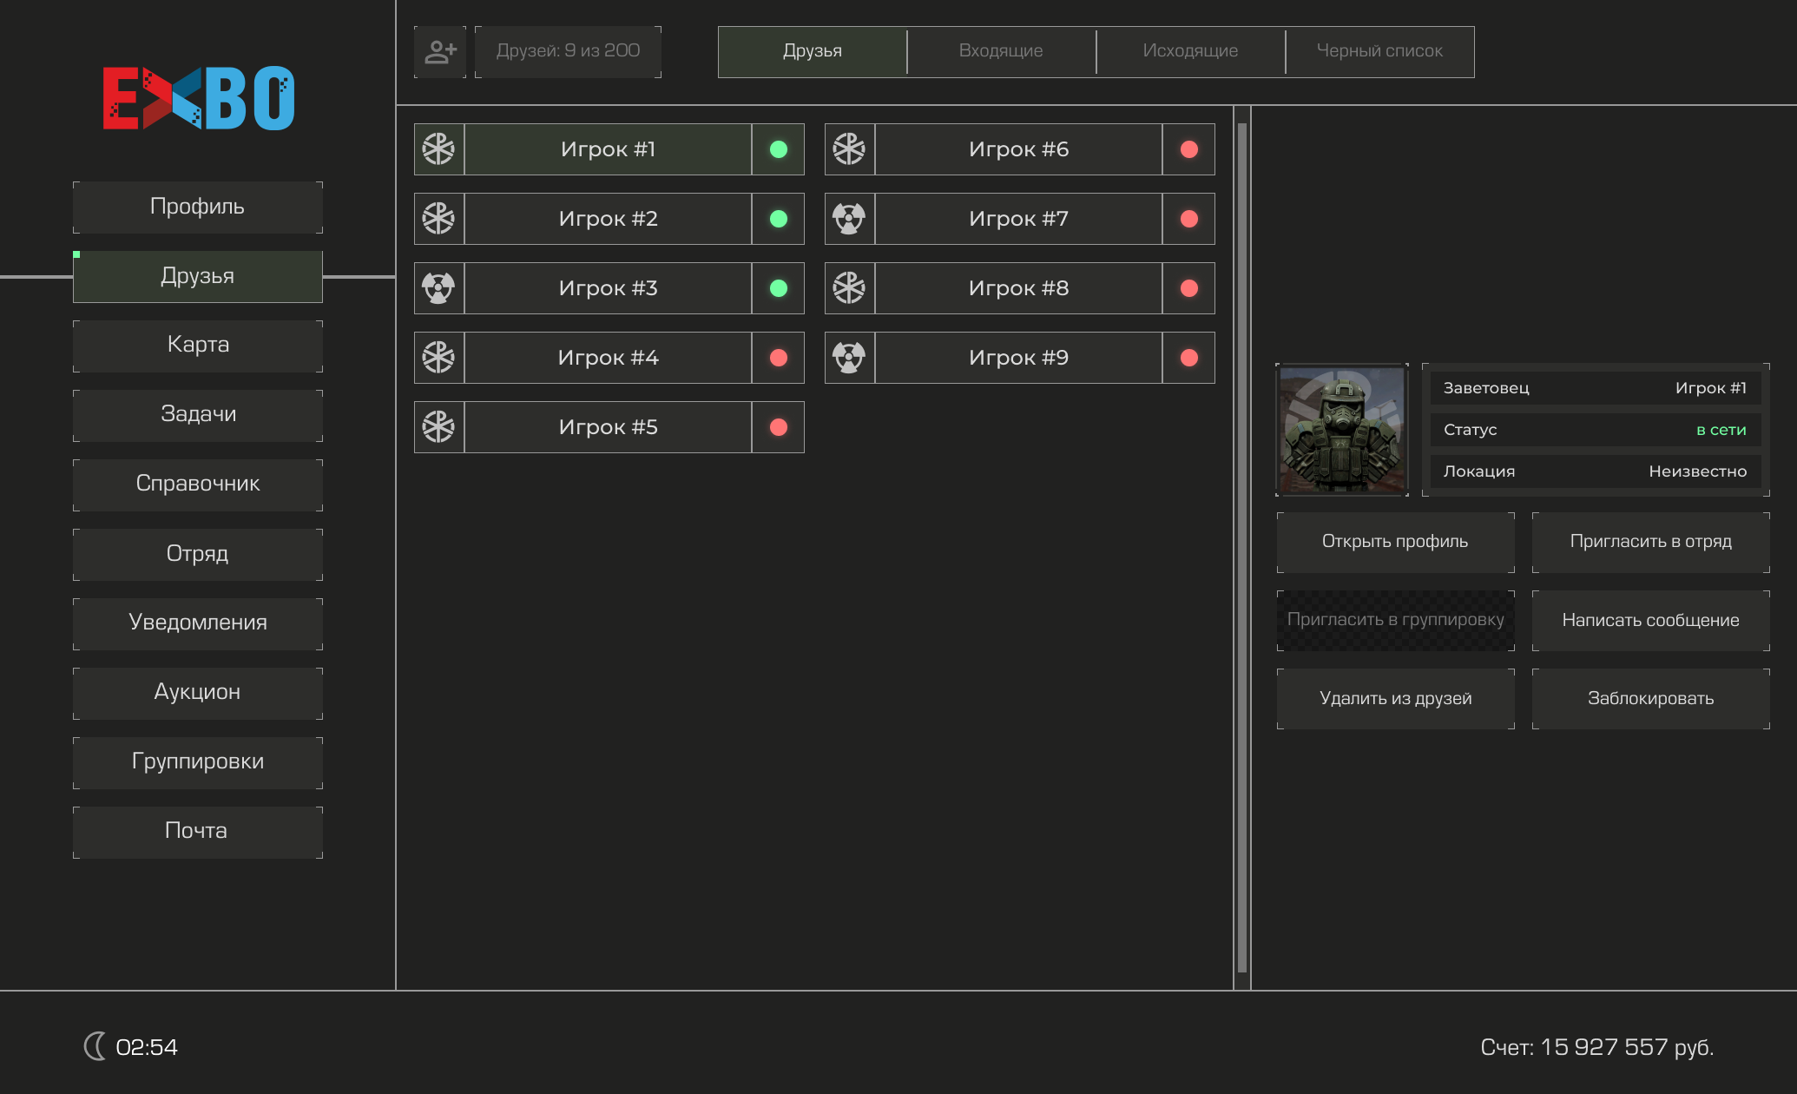
Task: Click faction icon beside Игрок #7
Action: click(x=849, y=219)
